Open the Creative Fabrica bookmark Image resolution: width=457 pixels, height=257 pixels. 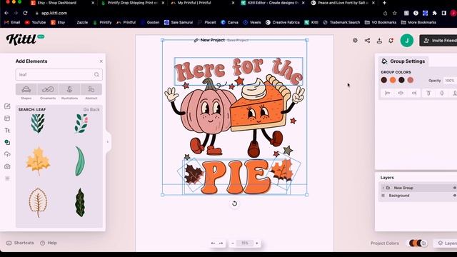pyautogui.click(x=283, y=22)
